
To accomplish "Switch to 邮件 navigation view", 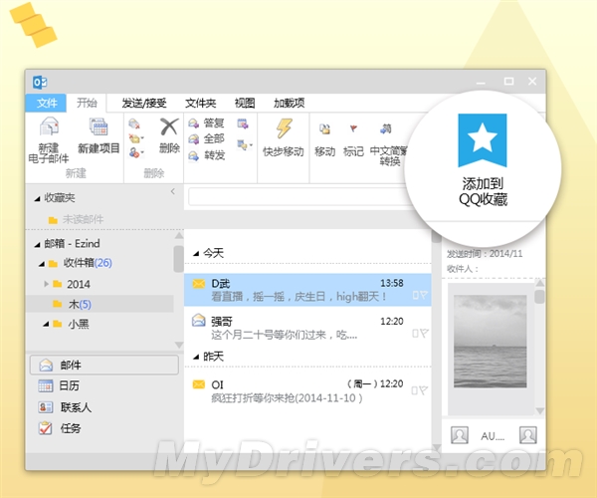I will [x=103, y=365].
